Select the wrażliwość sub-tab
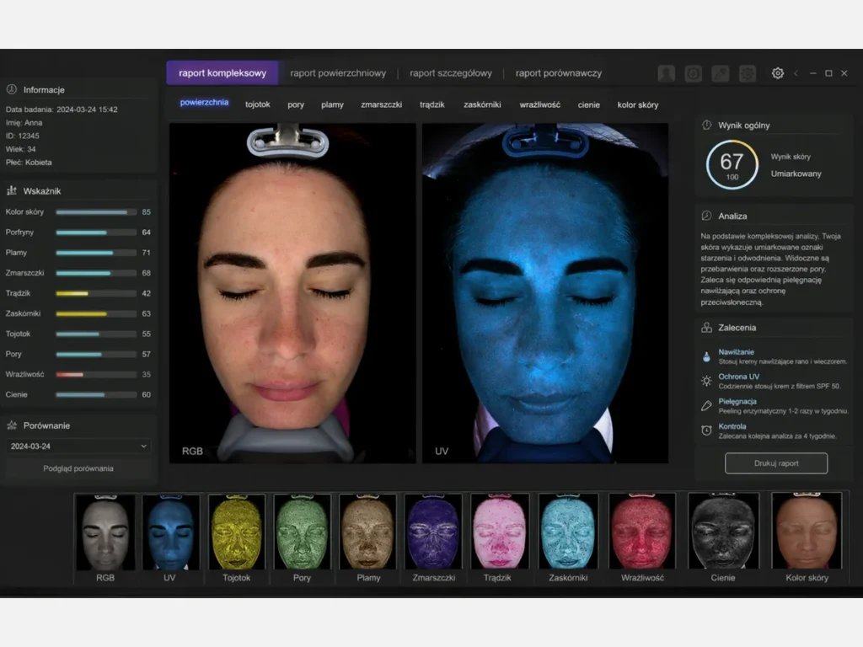Image resolution: width=863 pixels, height=647 pixels. [x=540, y=104]
